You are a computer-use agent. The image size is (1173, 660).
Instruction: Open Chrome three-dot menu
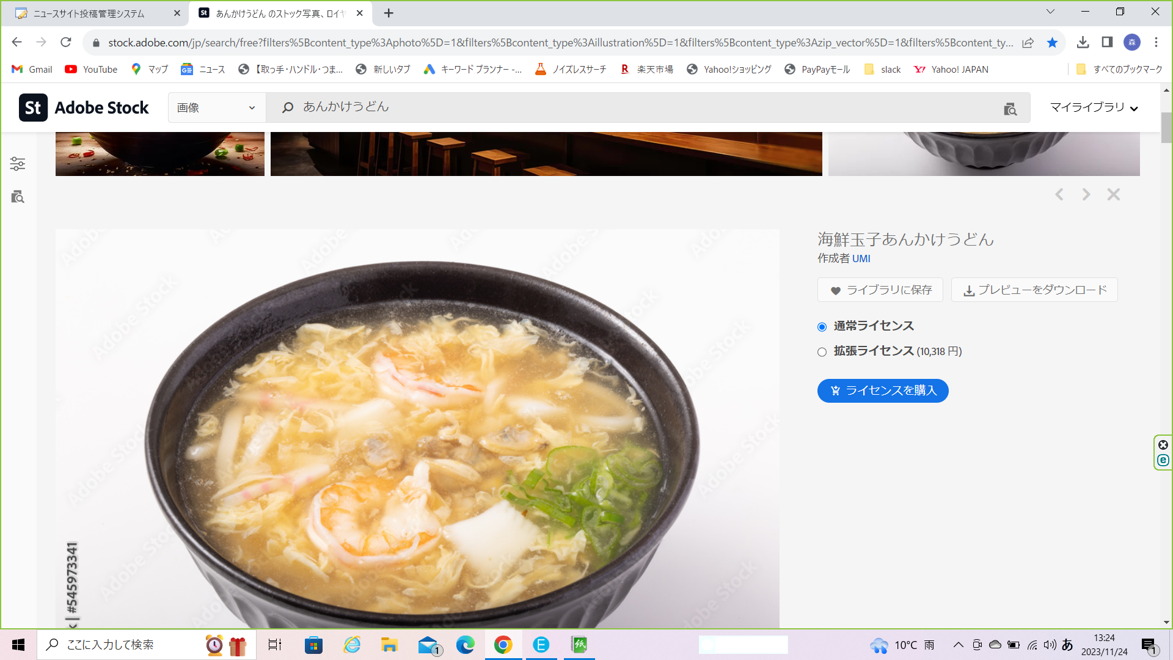1156,42
